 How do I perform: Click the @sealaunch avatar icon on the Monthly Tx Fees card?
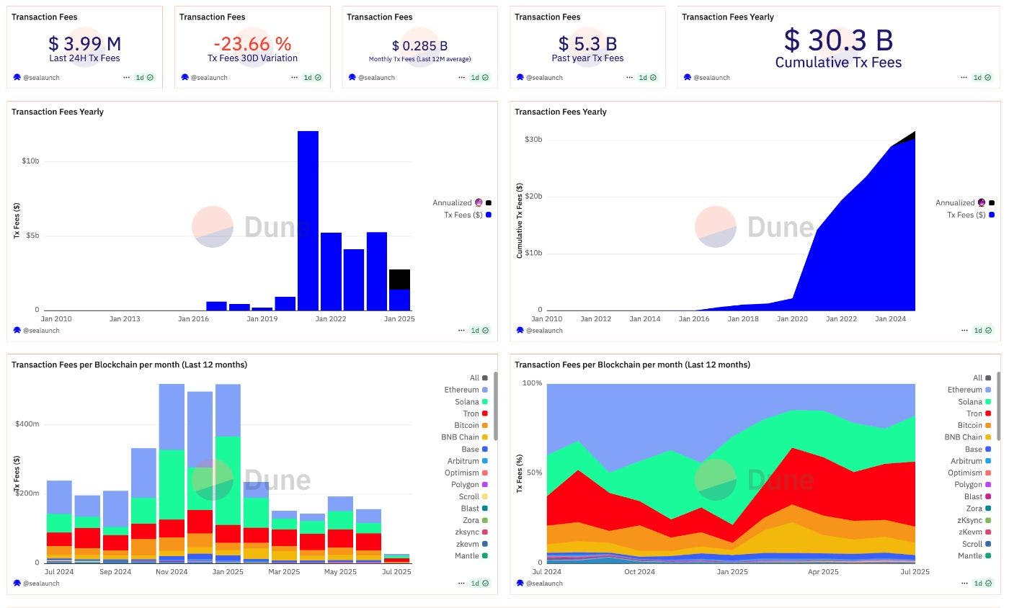352,77
